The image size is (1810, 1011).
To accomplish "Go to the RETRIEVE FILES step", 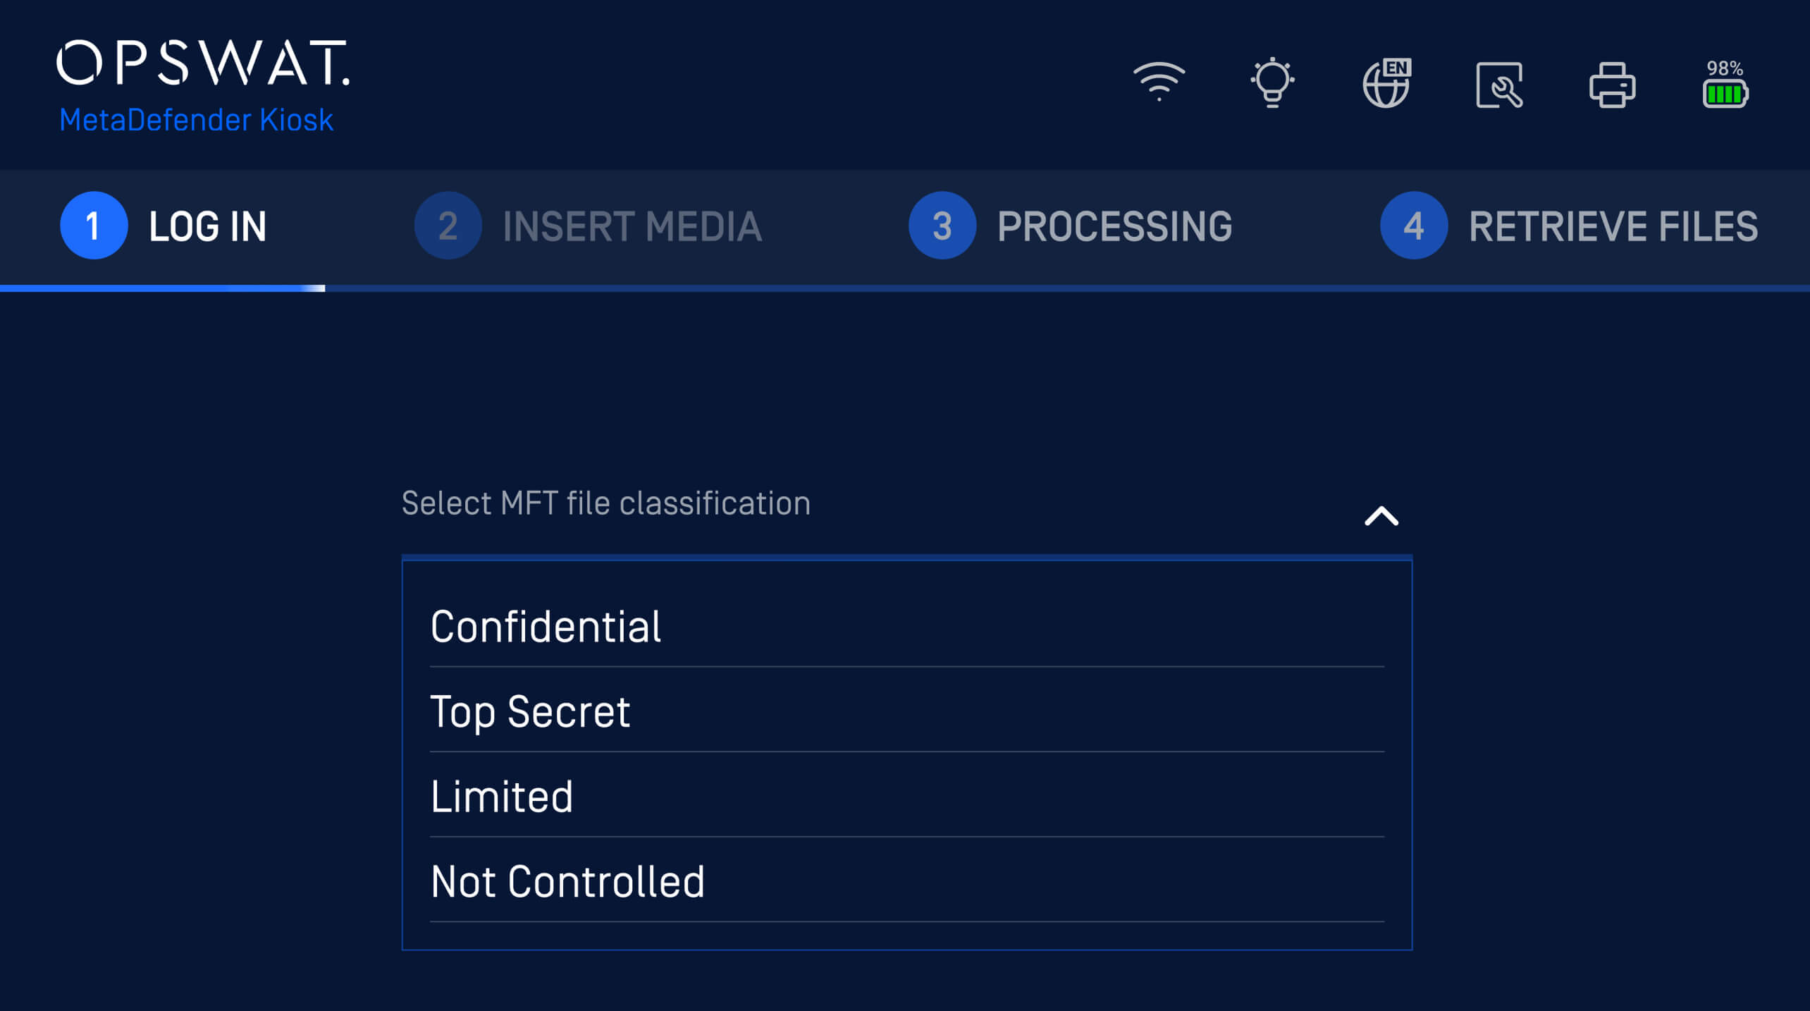I will pyautogui.click(x=1613, y=226).
